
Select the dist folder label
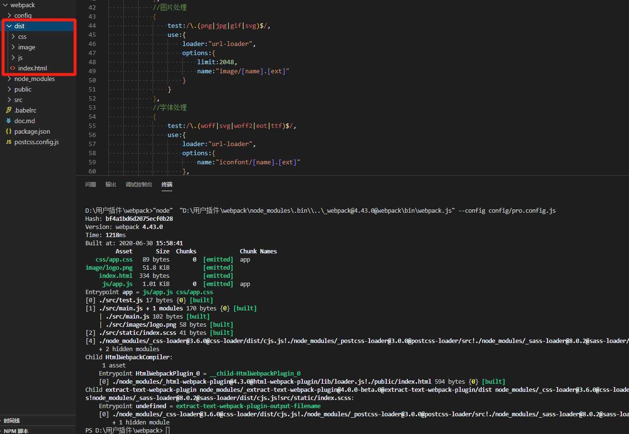tap(19, 26)
